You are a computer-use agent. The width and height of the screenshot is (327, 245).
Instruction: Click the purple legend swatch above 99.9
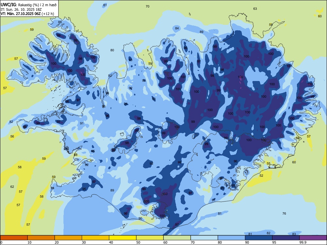tap(313, 238)
